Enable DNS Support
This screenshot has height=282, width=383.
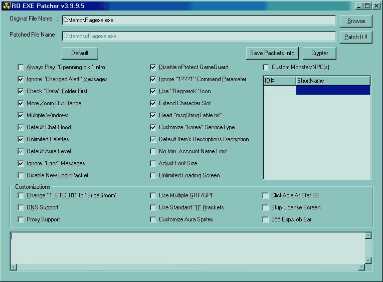click(21, 207)
